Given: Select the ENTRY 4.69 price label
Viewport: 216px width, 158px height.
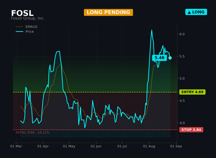Looking at the screenshot, I should pyautogui.click(x=192, y=92).
